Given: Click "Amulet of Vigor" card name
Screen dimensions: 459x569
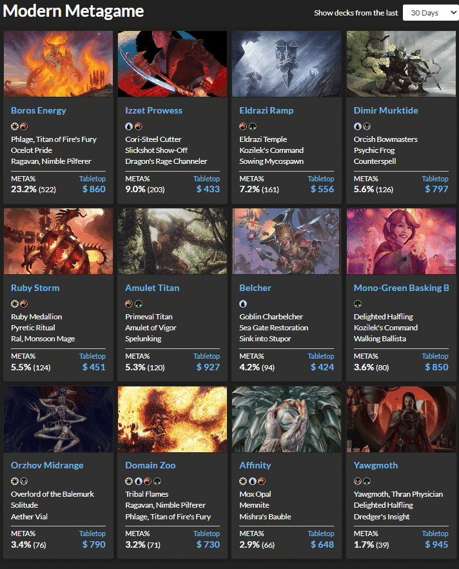Looking at the screenshot, I should click(151, 328).
